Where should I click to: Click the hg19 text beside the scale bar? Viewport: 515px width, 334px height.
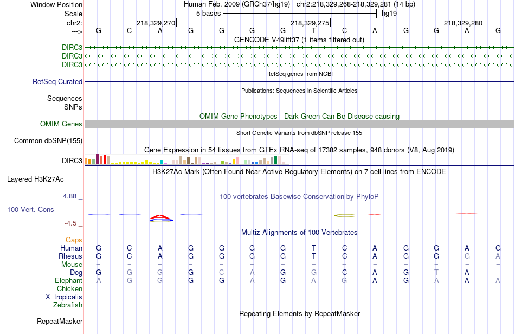coord(389,14)
